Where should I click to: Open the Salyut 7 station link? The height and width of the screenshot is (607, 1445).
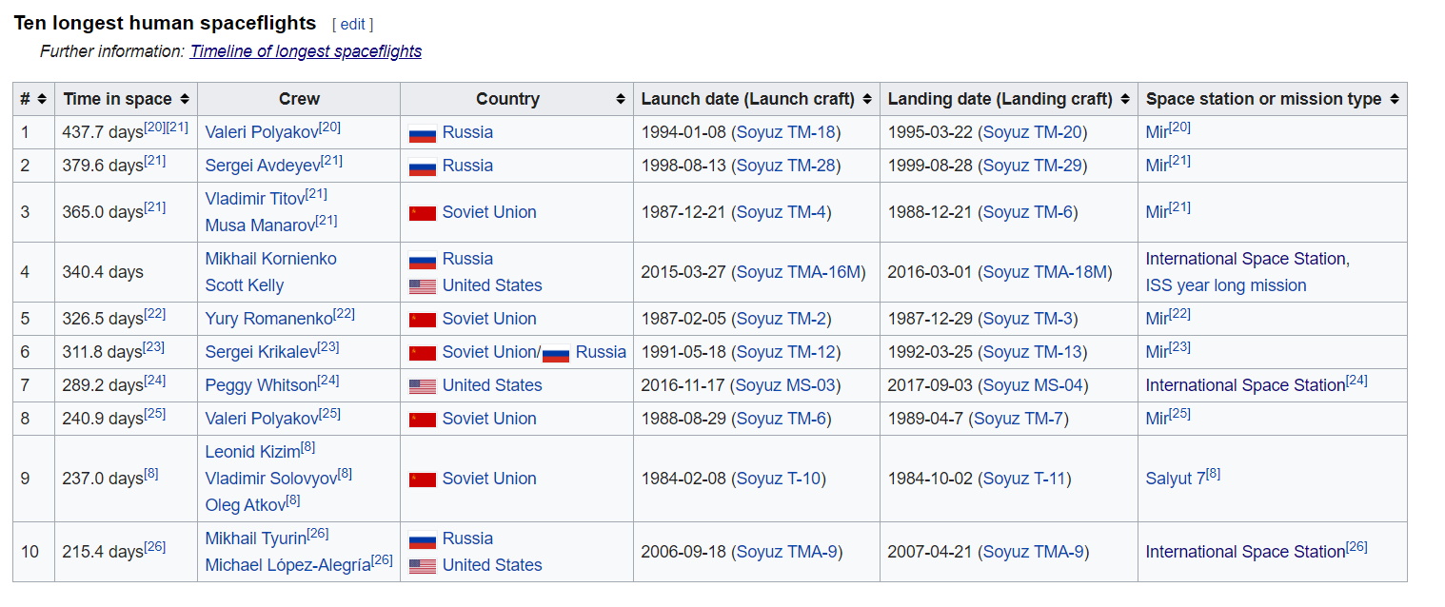coord(1176,479)
